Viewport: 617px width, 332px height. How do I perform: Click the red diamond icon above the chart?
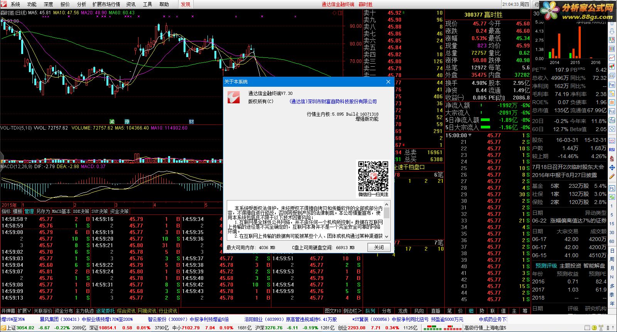coord(334,13)
